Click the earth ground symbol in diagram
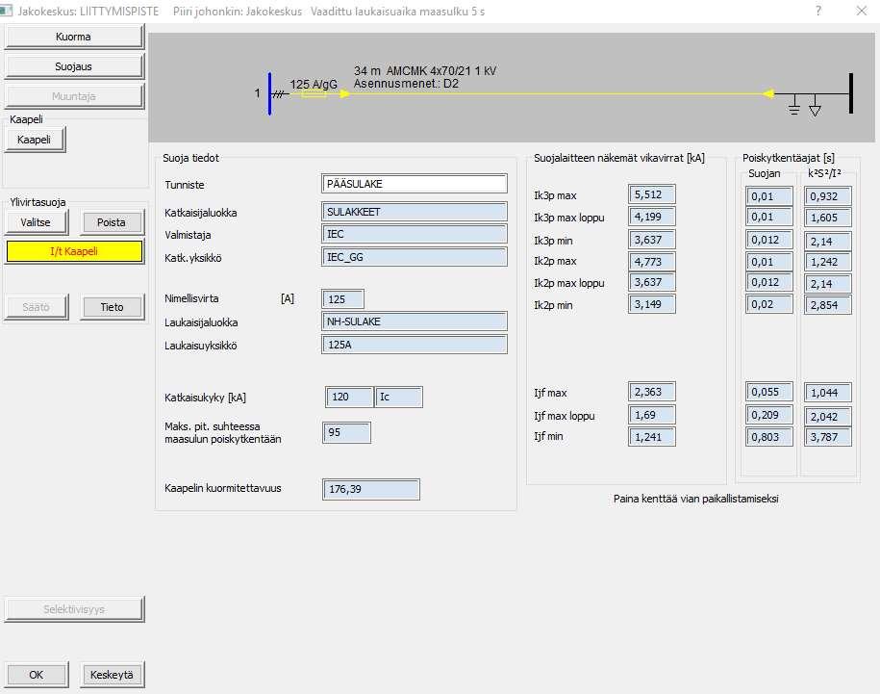 pos(793,104)
